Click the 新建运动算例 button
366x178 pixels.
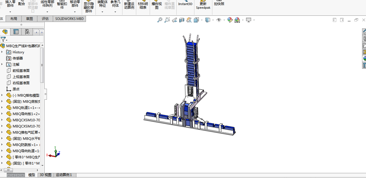[129, 6]
